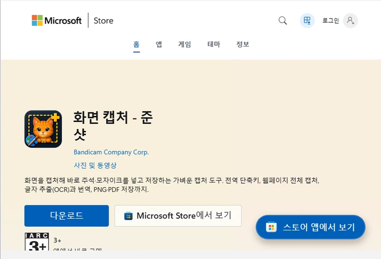This screenshot has width=381, height=259.
Task: Click the orange cat app icon
Action: coord(43,129)
